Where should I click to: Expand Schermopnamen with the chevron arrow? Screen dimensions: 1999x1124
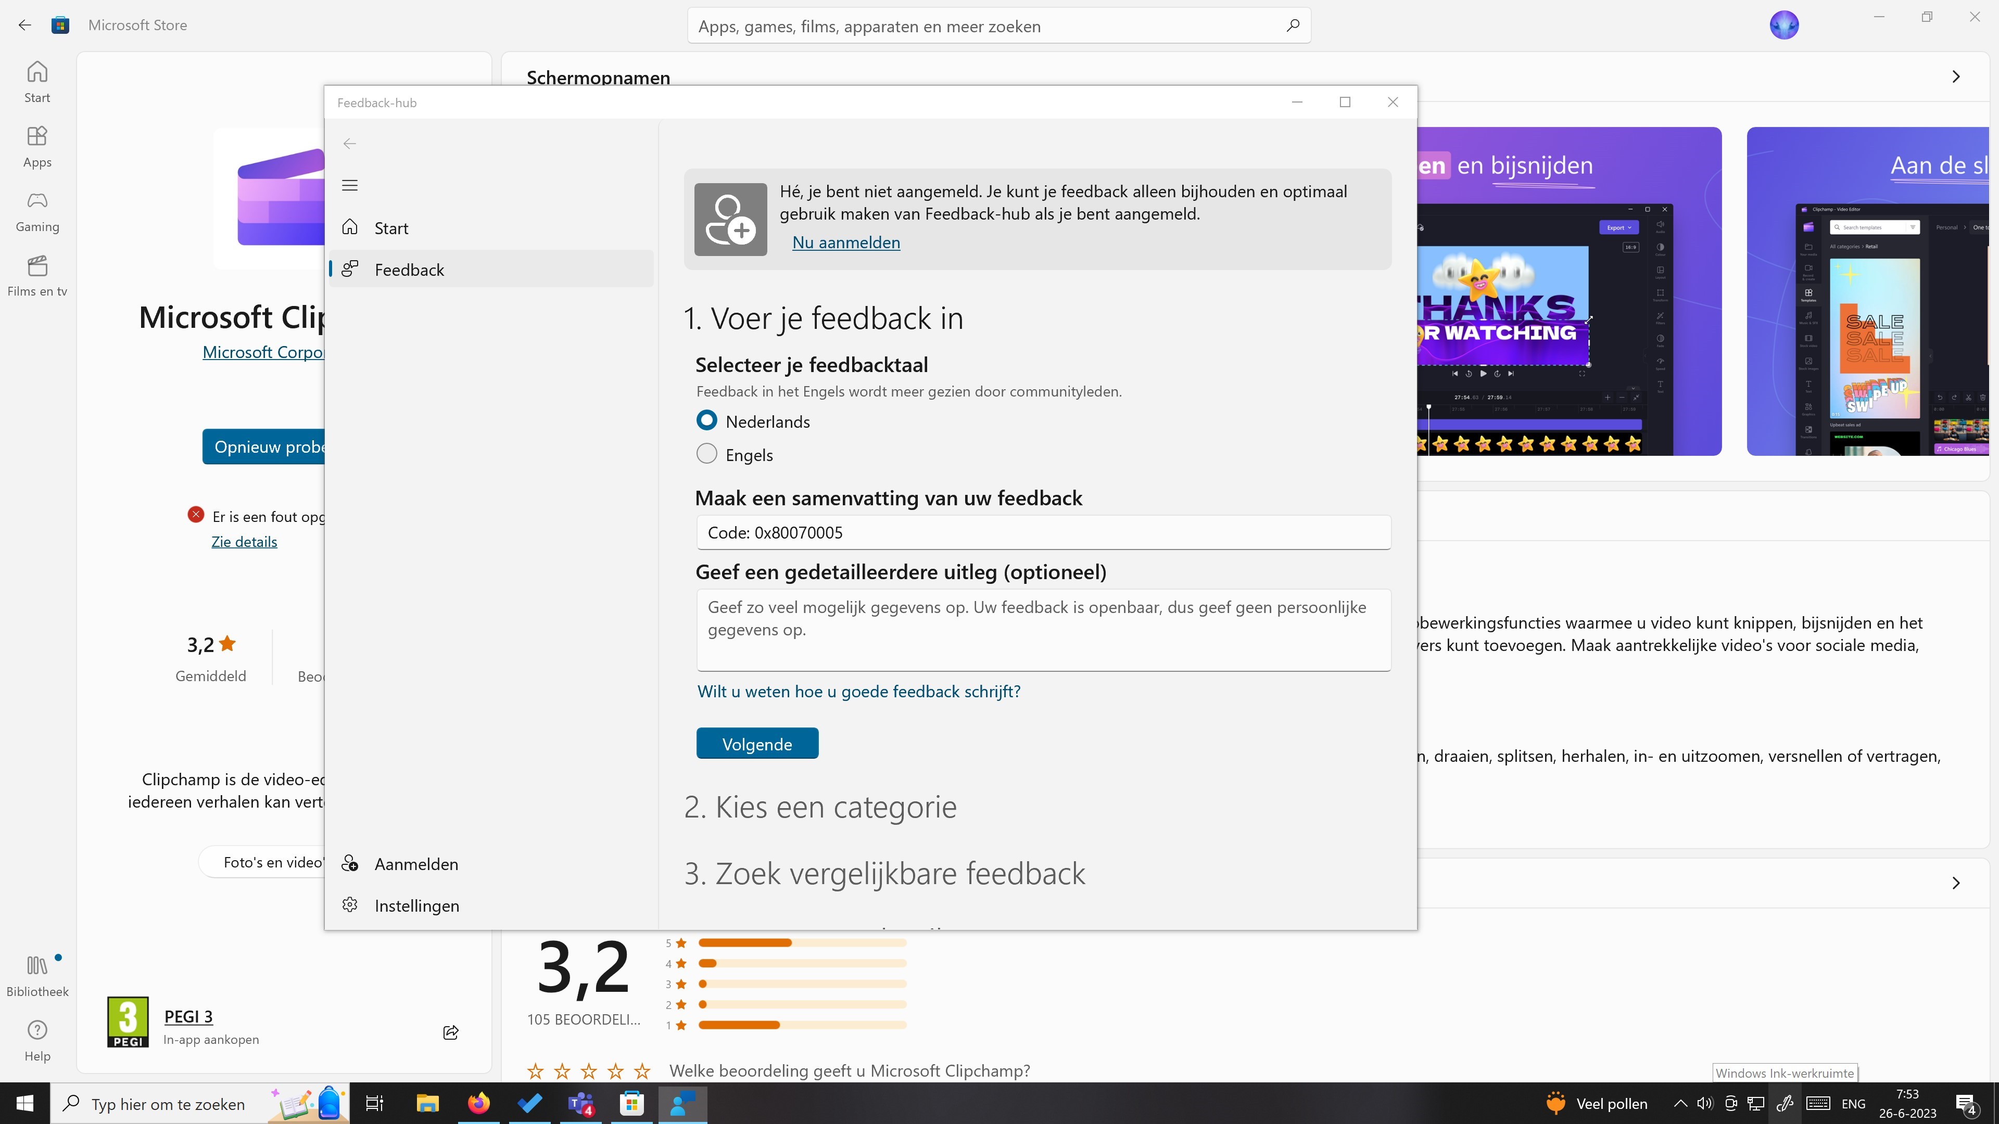pos(1956,76)
